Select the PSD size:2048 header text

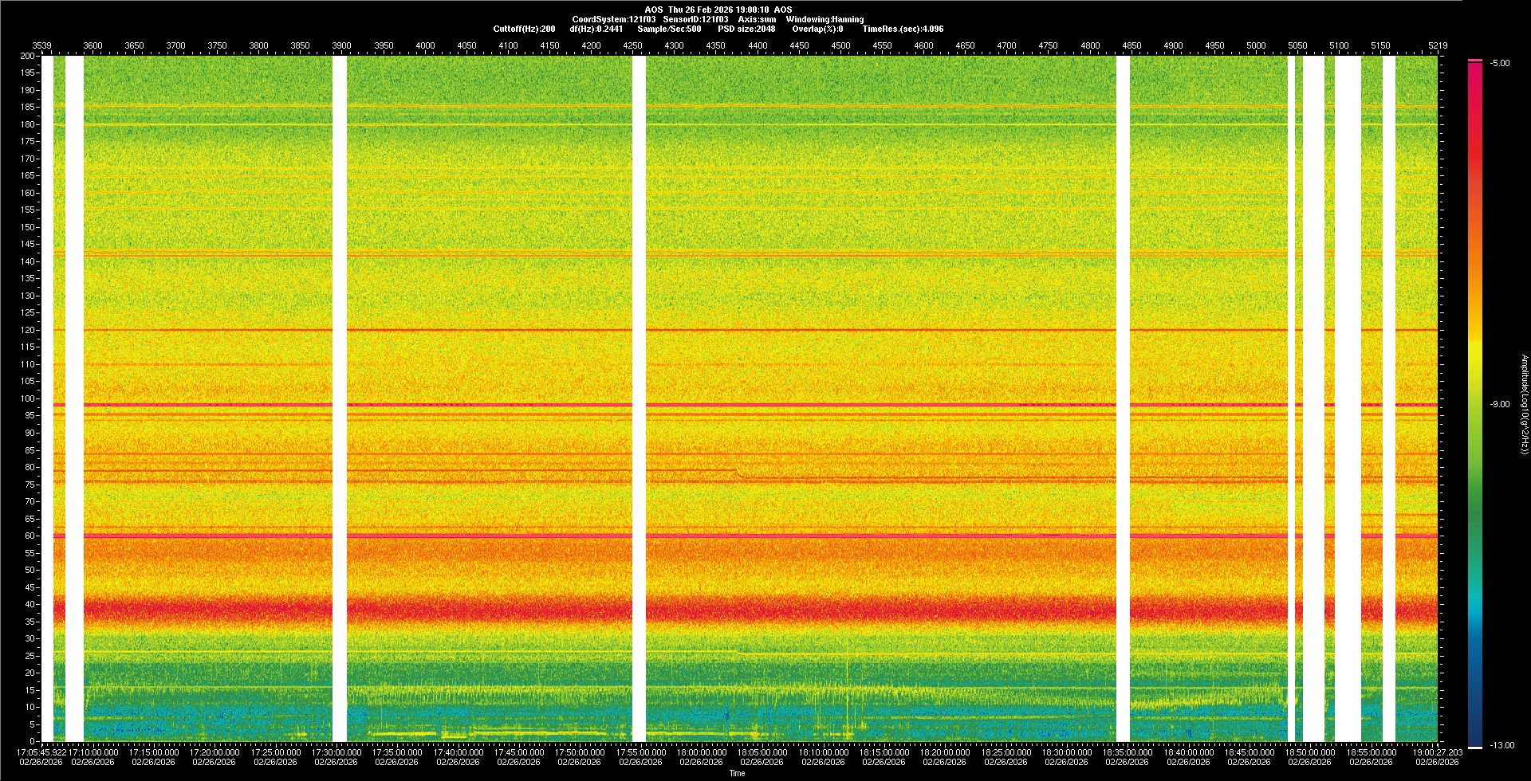(746, 29)
